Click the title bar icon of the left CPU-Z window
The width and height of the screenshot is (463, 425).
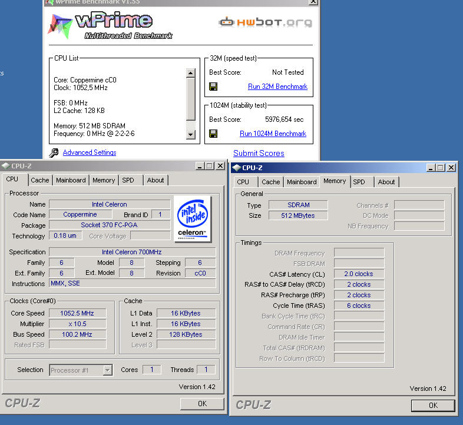pos(5,166)
